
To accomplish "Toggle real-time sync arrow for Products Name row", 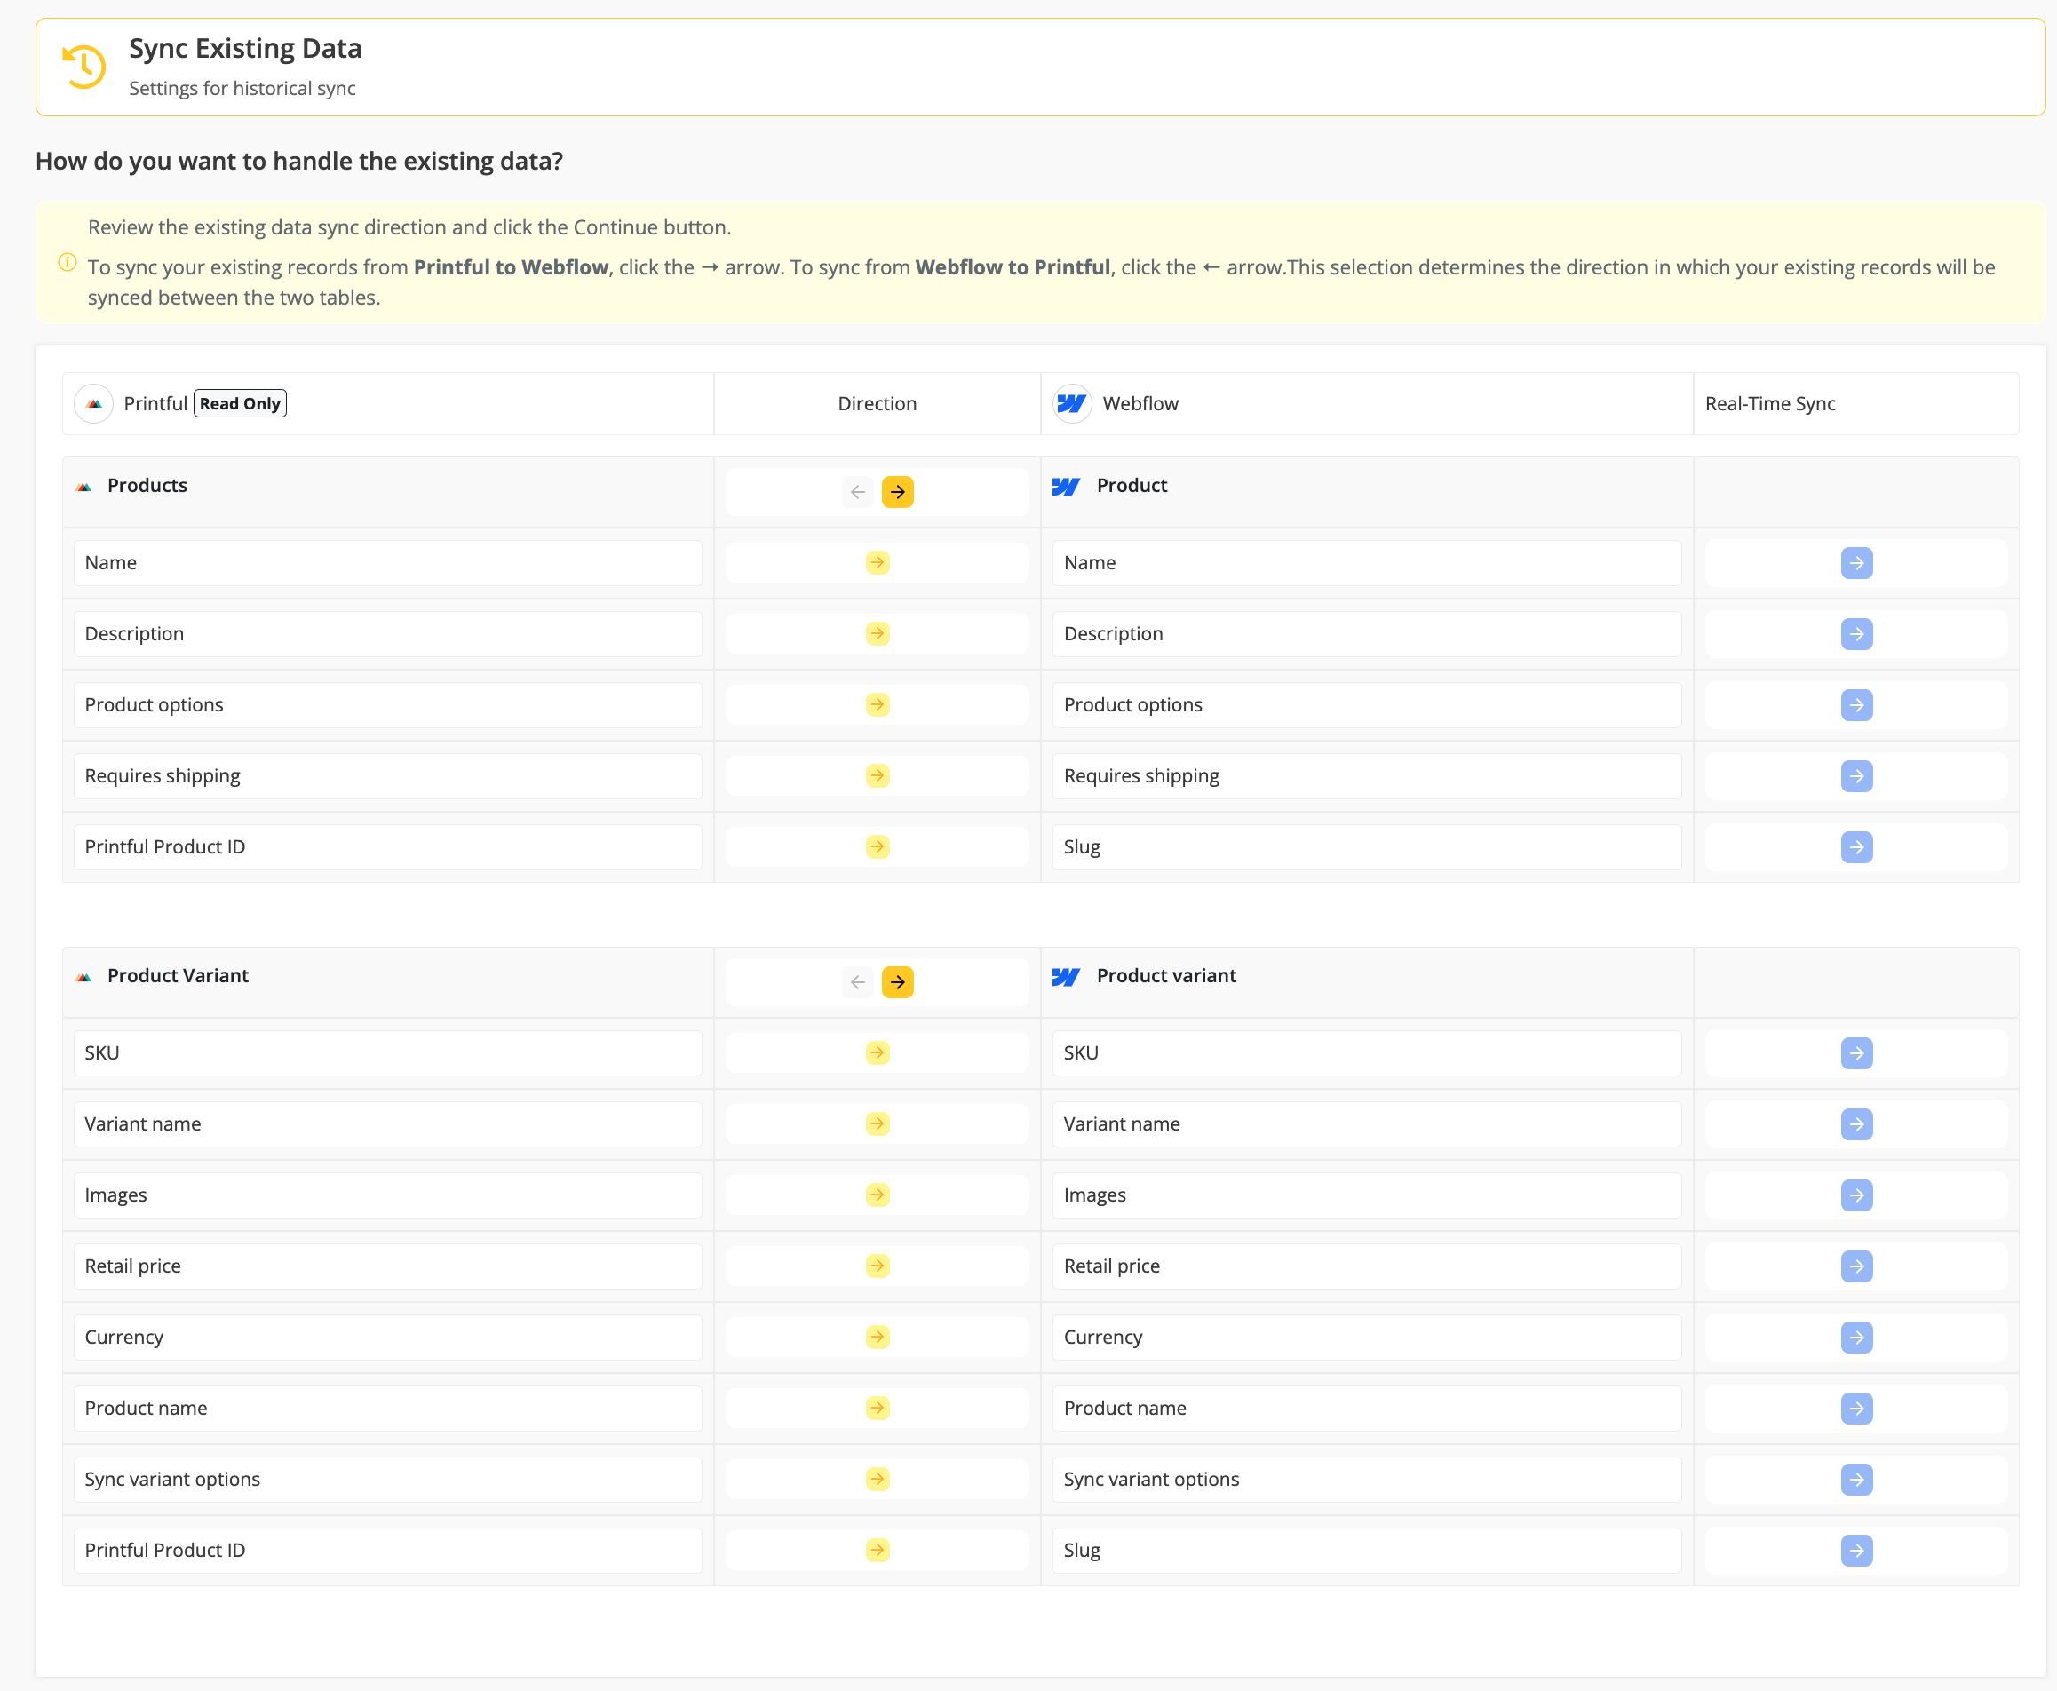I will [1856, 563].
